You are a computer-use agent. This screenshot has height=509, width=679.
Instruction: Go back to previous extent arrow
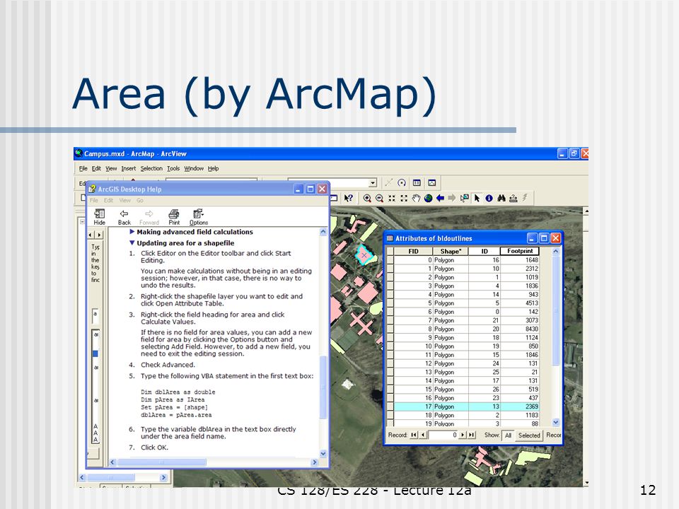[x=441, y=198]
